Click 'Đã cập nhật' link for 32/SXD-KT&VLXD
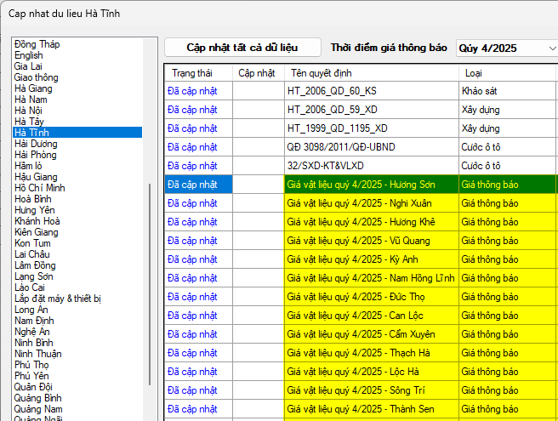The height and width of the screenshot is (421, 558). click(192, 166)
